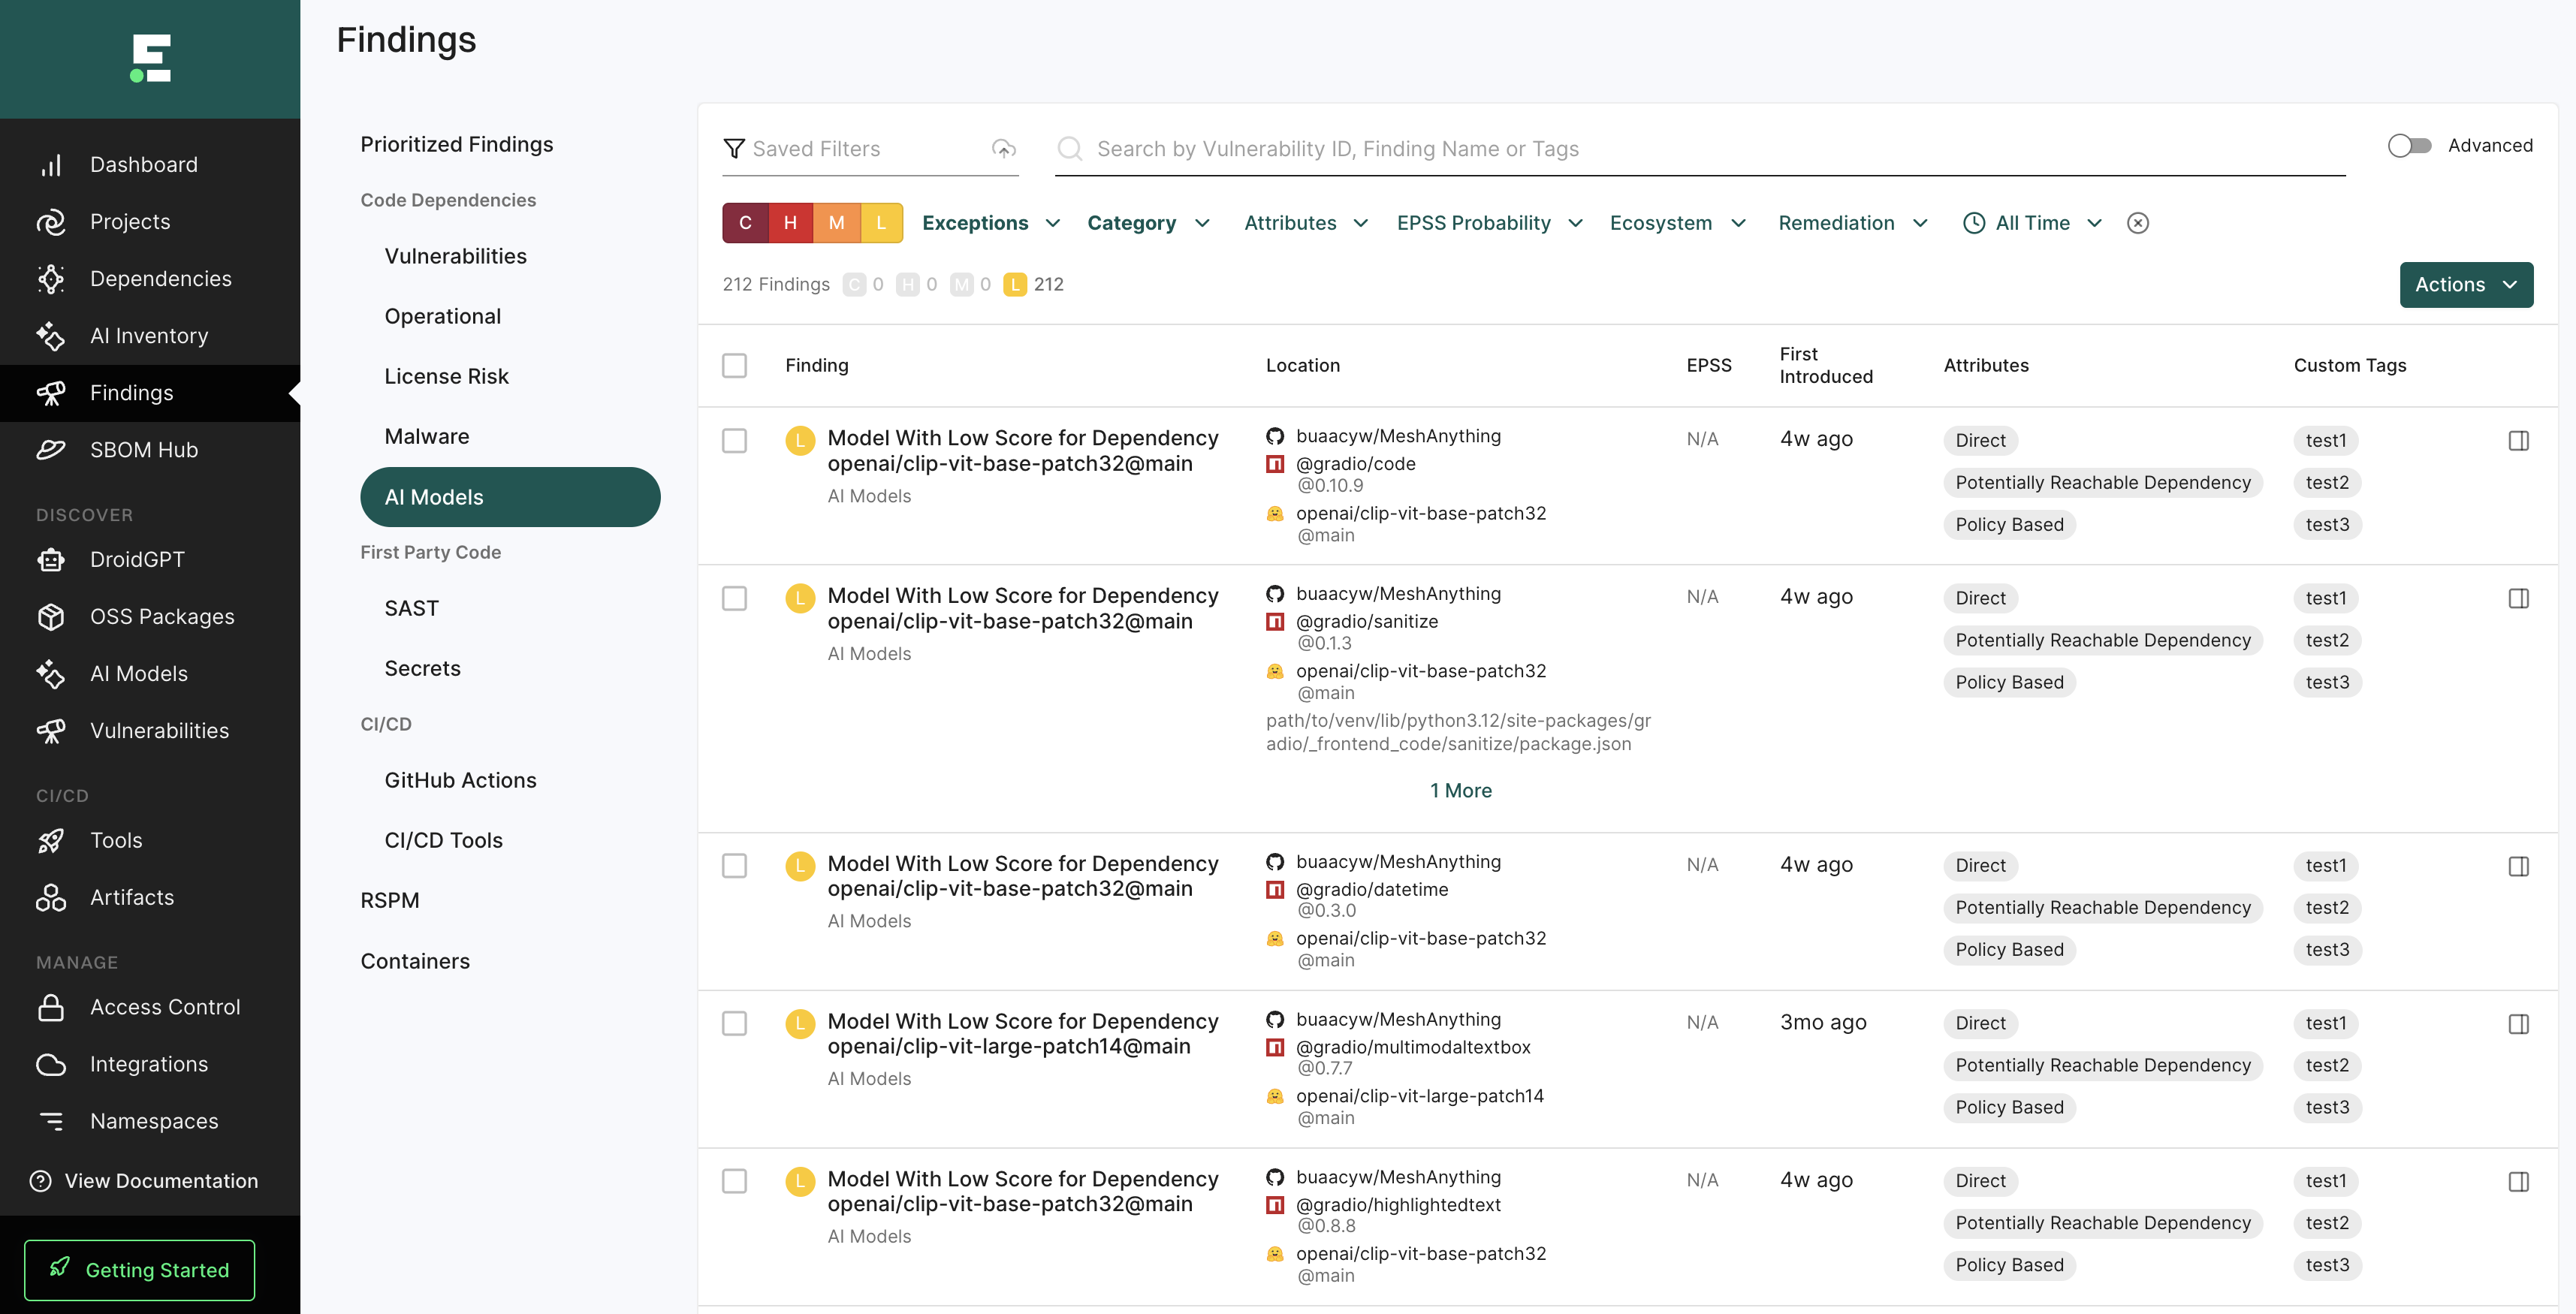This screenshot has width=2576, height=1314.
Task: Select the @gradio/datetime finding checkbox
Action: tap(734, 866)
